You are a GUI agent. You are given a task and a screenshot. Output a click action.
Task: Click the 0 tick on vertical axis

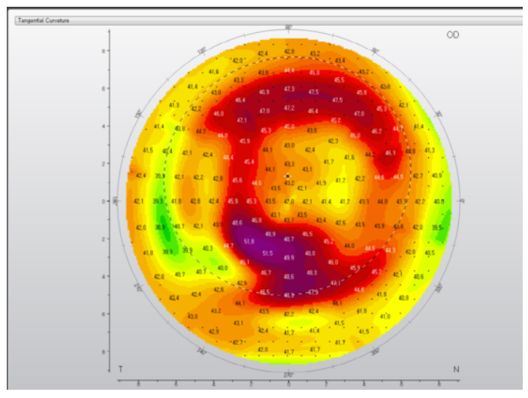(104, 201)
